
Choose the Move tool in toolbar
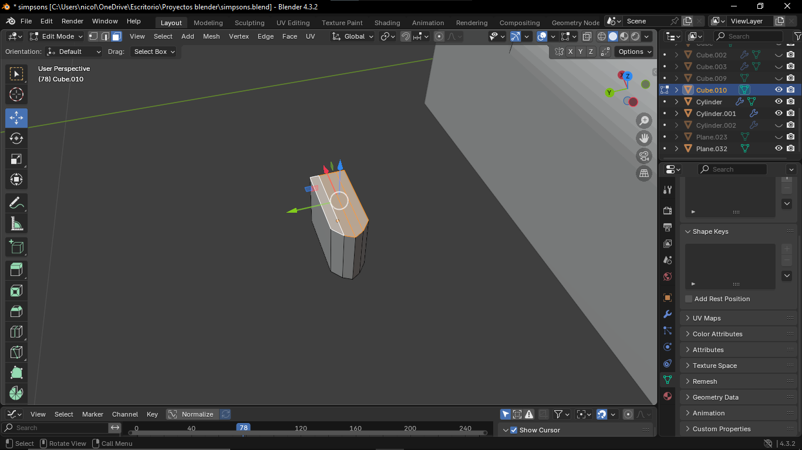16,118
